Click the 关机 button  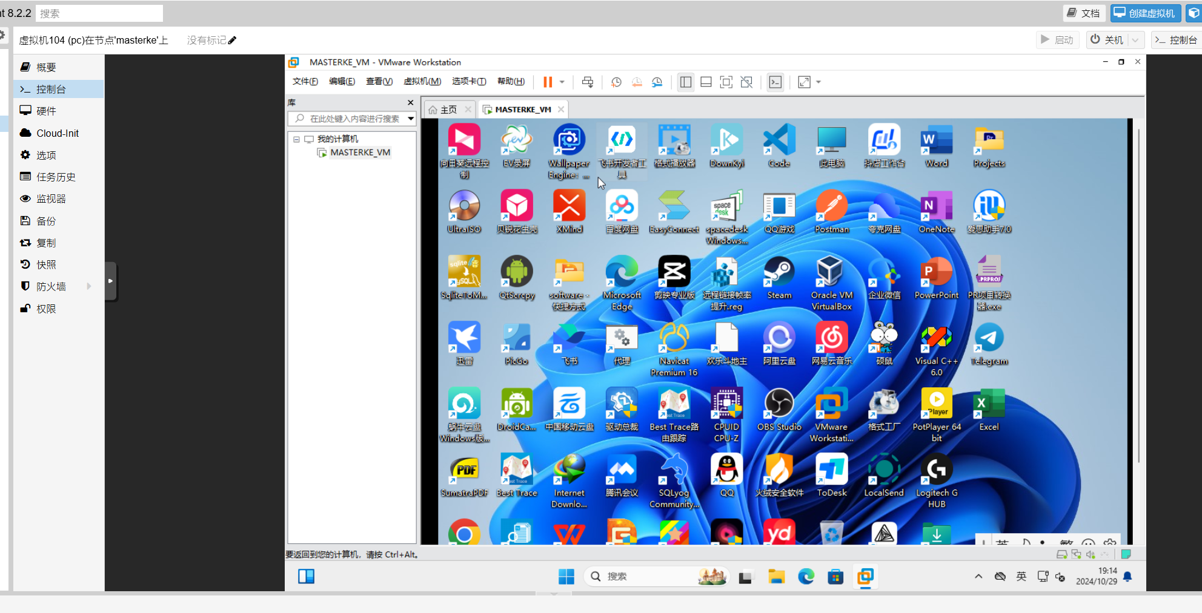coord(1107,40)
